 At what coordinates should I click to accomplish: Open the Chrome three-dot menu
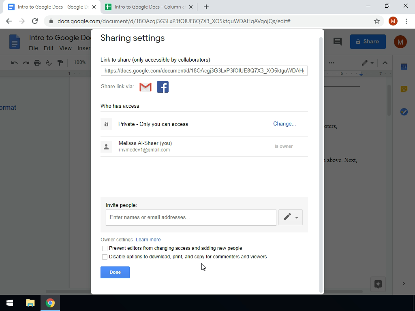pos(406,21)
